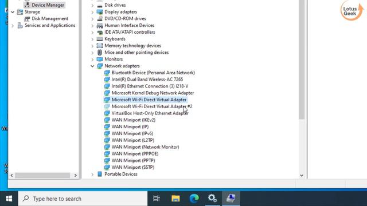
Task: Select the Device Manager tree node
Action: (48, 5)
